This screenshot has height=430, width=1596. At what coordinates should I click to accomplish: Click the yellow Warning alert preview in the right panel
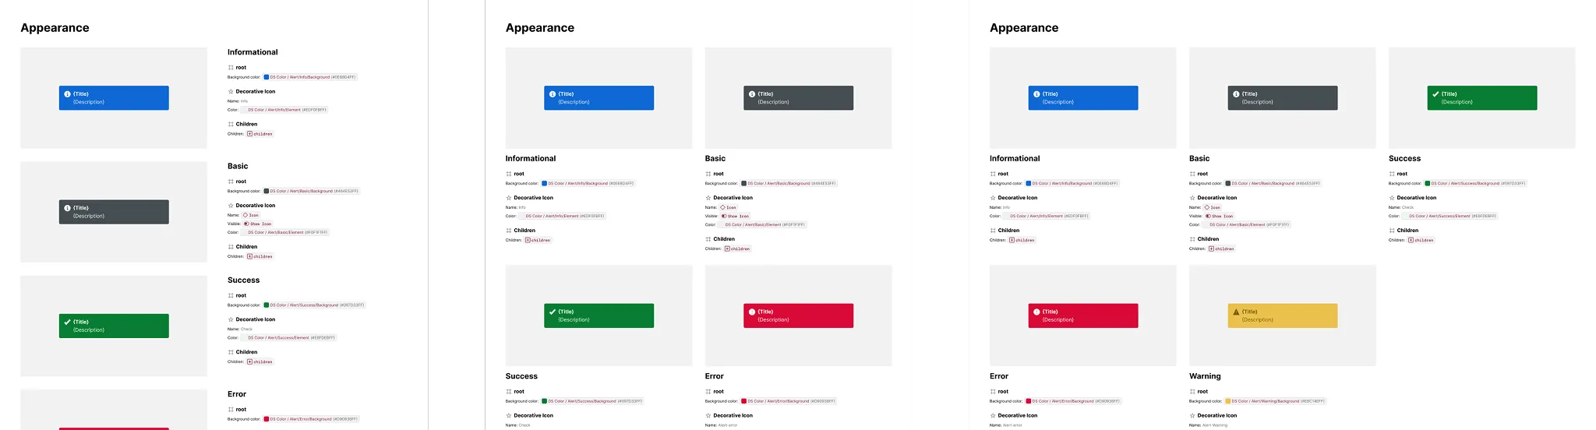1283,315
